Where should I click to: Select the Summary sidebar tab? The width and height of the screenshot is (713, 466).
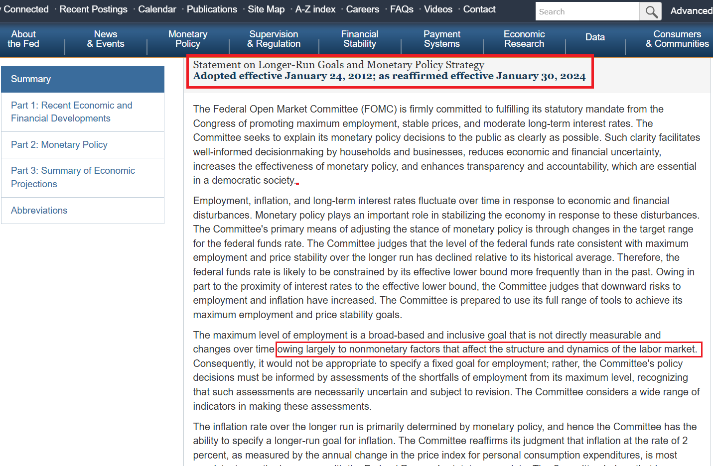point(83,79)
